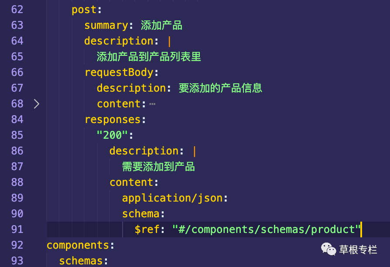390x267 pixels.
Task: Click the 'components:' key on line 92
Action: (x=80, y=245)
